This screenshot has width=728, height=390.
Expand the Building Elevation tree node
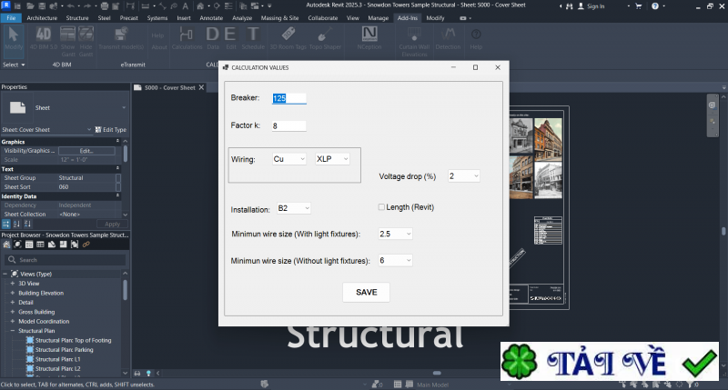click(13, 293)
